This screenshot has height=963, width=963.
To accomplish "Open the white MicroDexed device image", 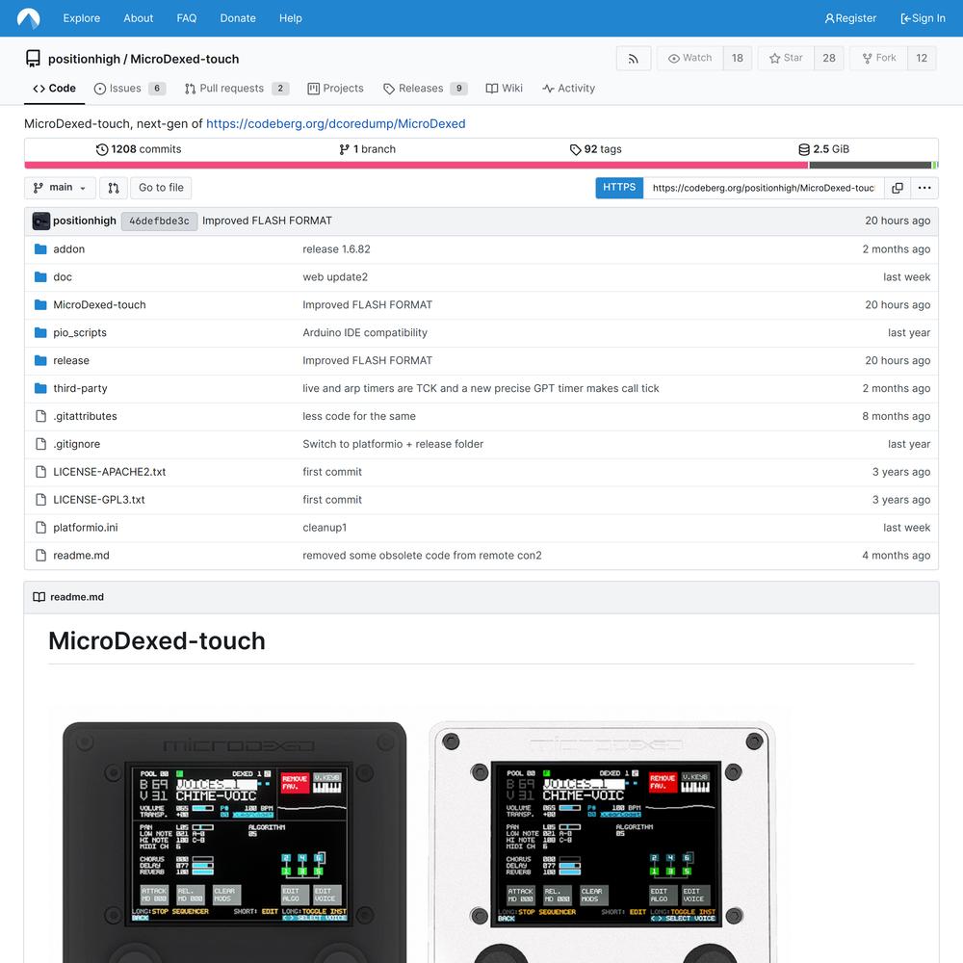I will point(602,842).
